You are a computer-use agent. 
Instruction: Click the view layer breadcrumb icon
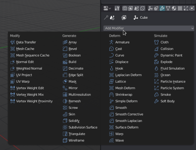[124, 17]
